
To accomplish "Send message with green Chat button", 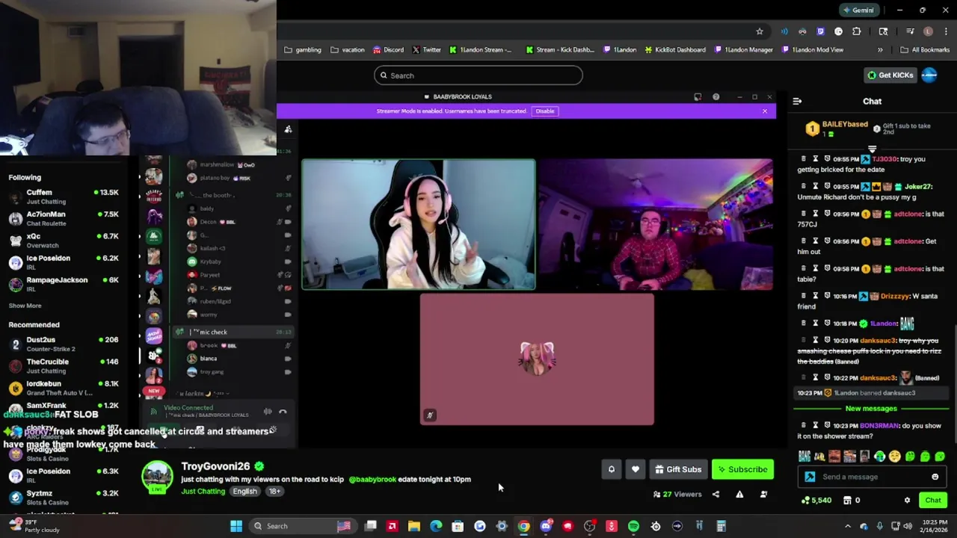I will click(x=933, y=500).
